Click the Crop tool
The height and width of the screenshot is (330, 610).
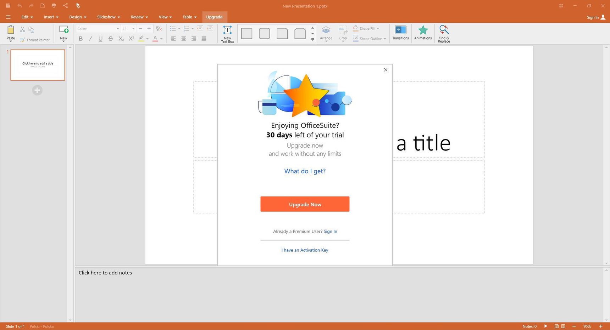tap(343, 34)
